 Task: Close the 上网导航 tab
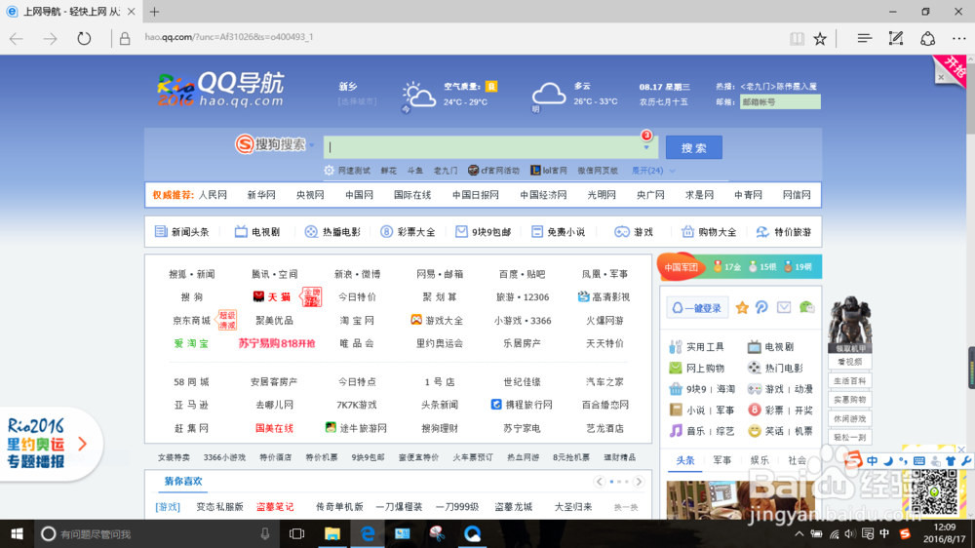131,11
